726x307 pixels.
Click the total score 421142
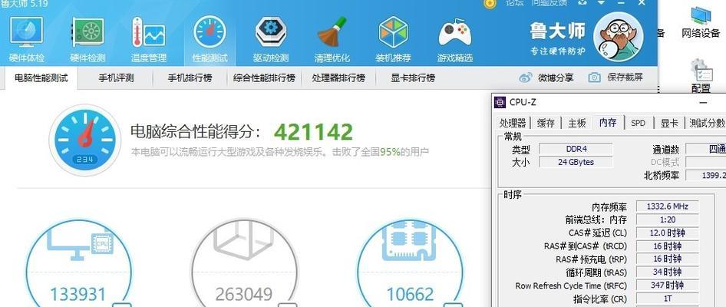(x=313, y=133)
